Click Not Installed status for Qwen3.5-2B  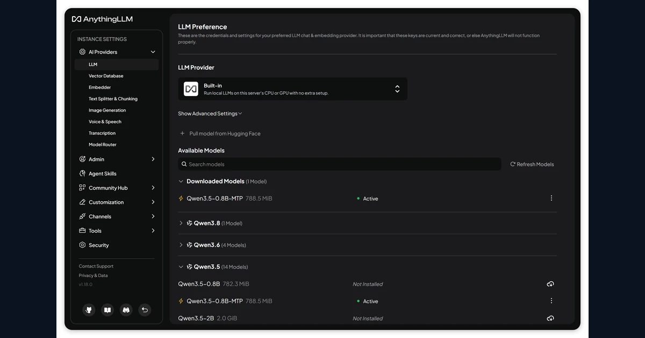[x=368, y=319]
